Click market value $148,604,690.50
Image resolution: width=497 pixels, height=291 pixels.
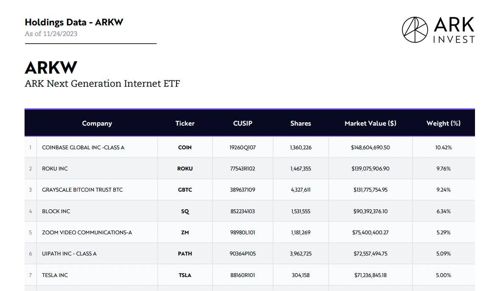tap(370, 148)
